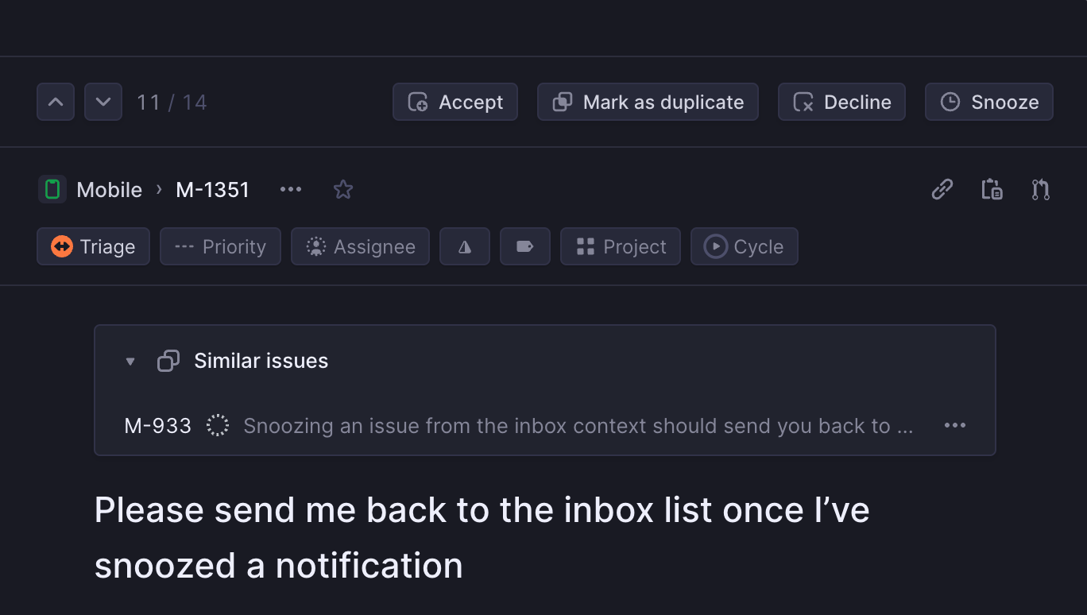The height and width of the screenshot is (615, 1087).
Task: Favorite the issue with the star
Action: pos(342,189)
